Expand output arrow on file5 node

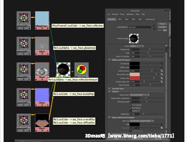(x=48, y=54)
